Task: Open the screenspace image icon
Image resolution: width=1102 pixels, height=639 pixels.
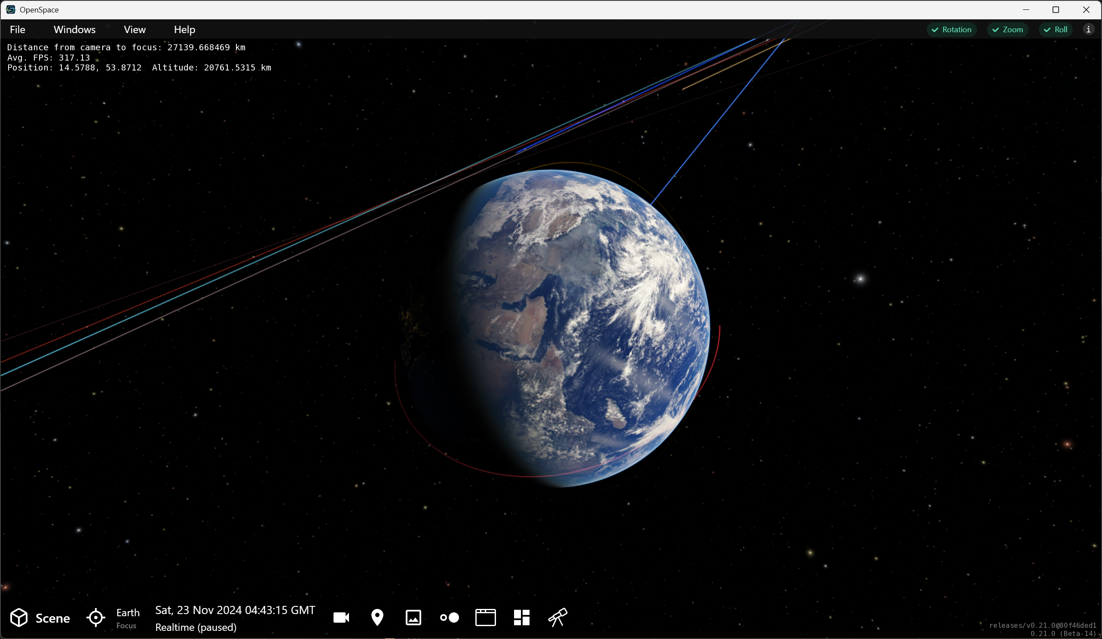Action: (413, 618)
